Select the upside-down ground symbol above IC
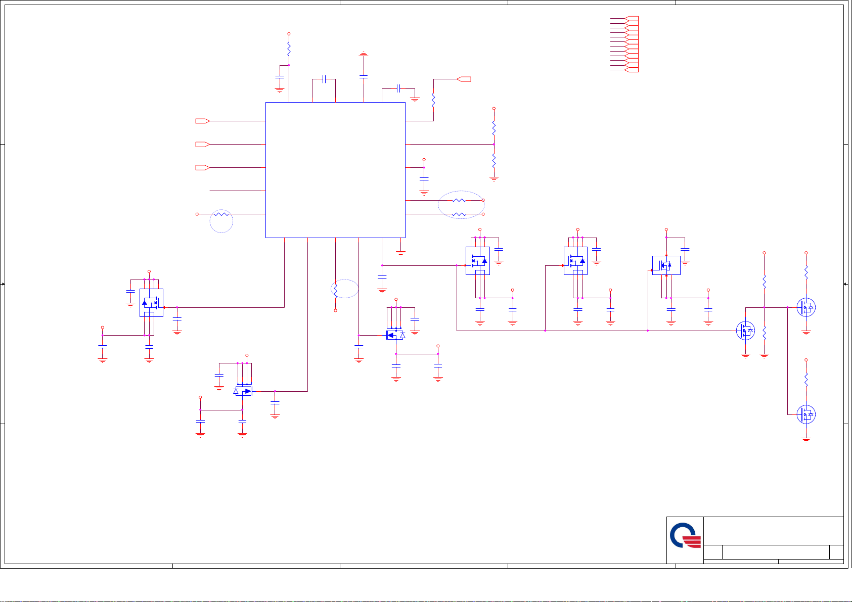 364,54
